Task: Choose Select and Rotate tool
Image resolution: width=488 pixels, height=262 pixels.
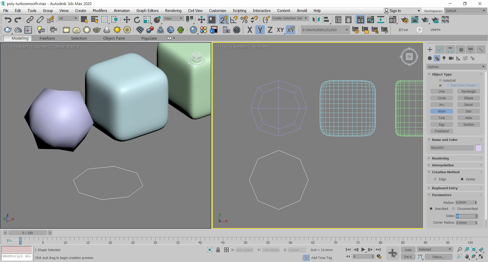Action: coord(137,20)
